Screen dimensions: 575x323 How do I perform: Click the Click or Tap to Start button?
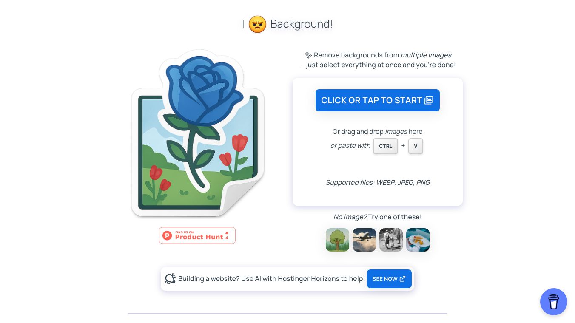[x=378, y=100]
